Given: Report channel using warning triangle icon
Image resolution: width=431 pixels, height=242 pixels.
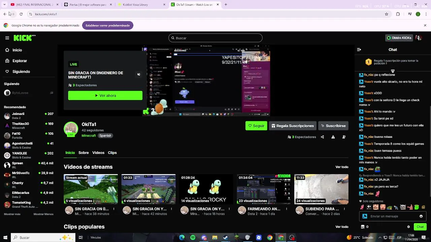Looking at the screenshot, I should click(333, 137).
